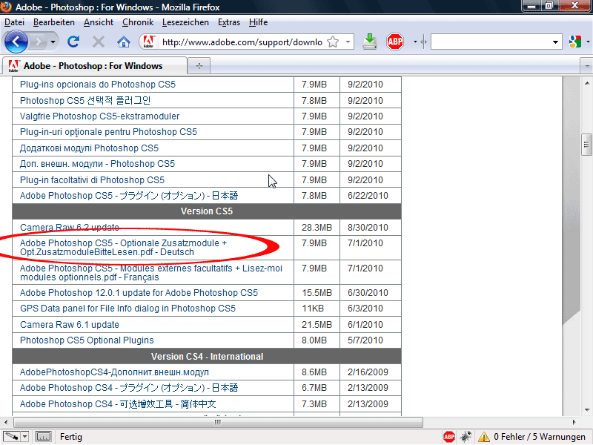
Task: Click the status bar tool icon at far left
Action: pyautogui.click(x=11, y=437)
